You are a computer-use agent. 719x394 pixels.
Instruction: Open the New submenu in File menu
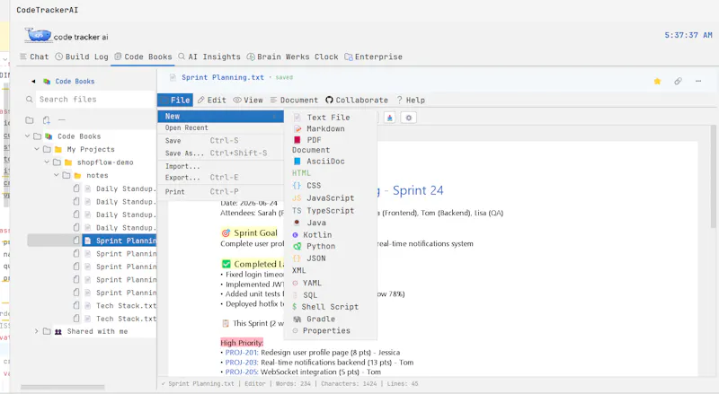pyautogui.click(x=220, y=117)
